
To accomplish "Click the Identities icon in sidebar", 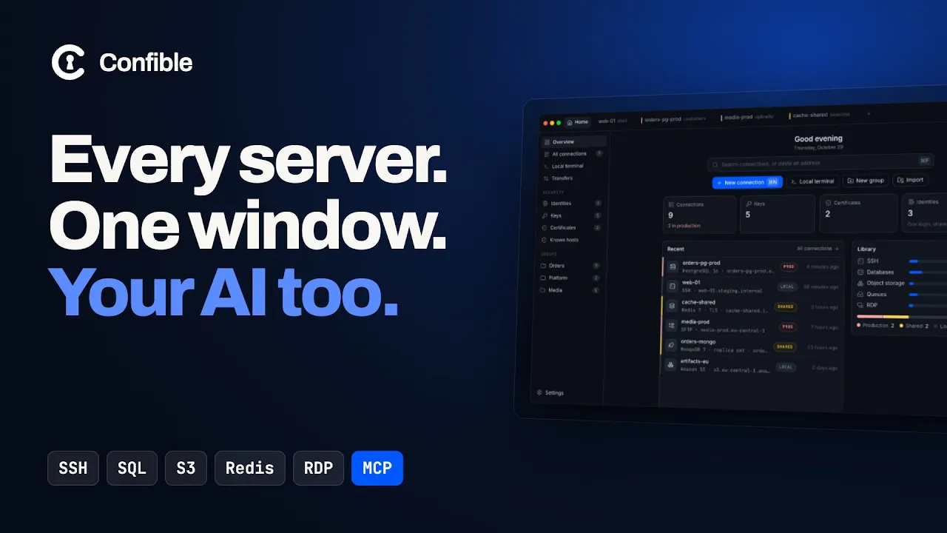I will 545,203.
